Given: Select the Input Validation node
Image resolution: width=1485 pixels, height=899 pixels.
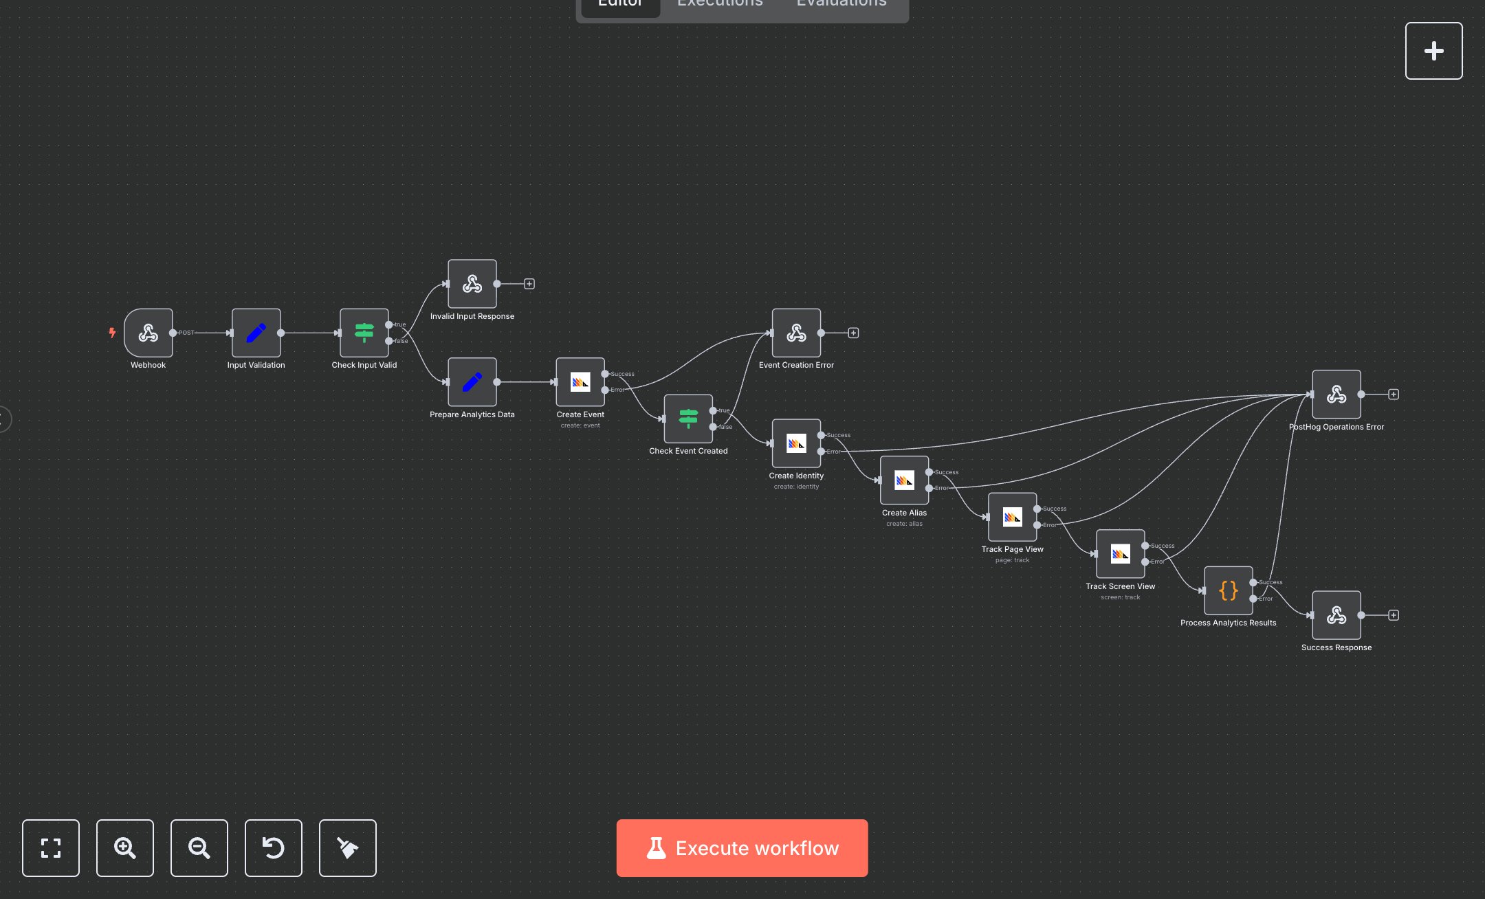Looking at the screenshot, I should coord(256,333).
